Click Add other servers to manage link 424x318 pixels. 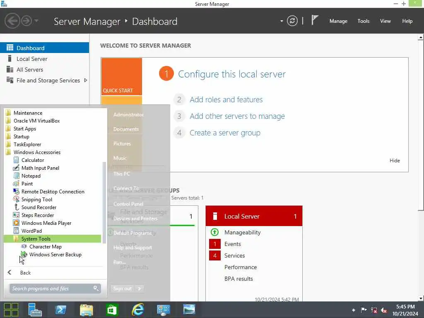237,116
